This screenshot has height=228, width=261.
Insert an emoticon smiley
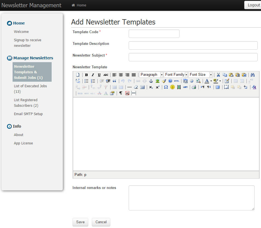[x=173, y=87]
